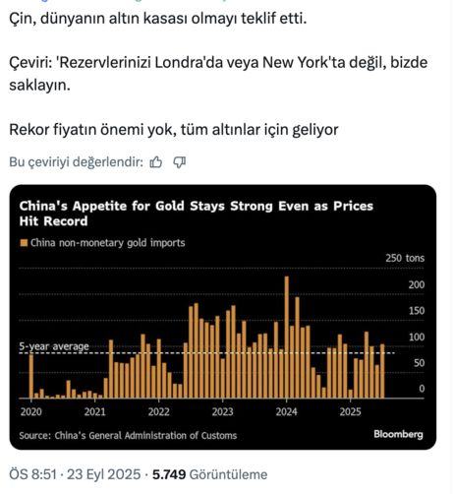Click the chart source attribution text
This screenshot has height=494, width=454.
click(x=128, y=436)
